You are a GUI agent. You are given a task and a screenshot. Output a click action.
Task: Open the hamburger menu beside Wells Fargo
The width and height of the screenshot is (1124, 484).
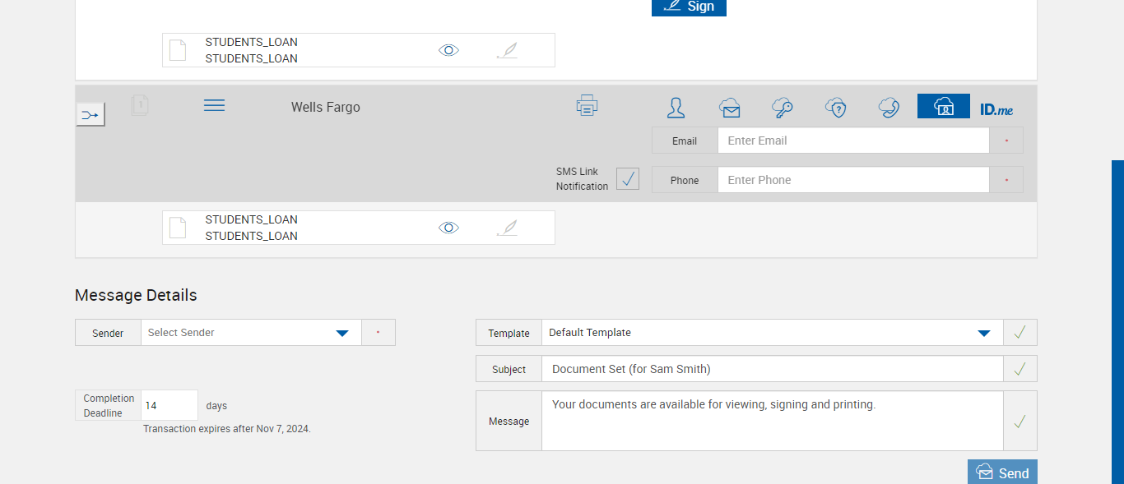point(214,106)
